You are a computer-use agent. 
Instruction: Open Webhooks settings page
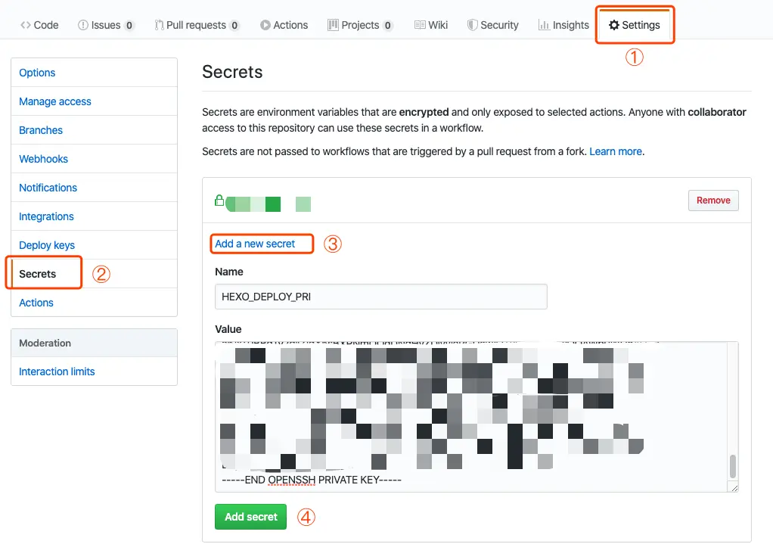coord(44,159)
